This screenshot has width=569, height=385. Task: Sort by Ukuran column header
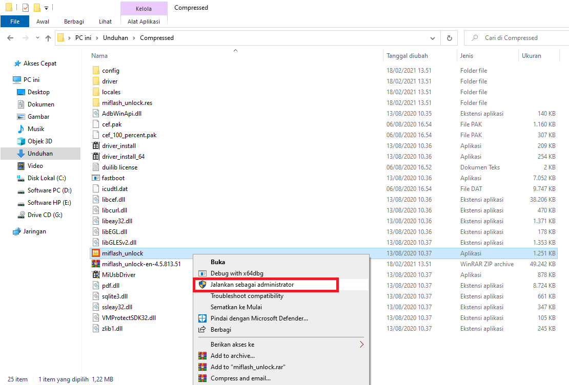(531, 56)
